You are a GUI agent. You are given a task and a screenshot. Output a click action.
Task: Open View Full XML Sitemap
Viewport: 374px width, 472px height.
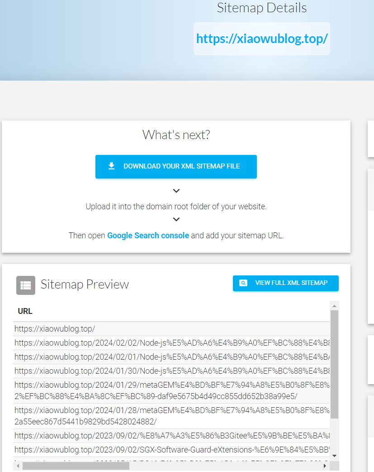pyautogui.click(x=286, y=283)
